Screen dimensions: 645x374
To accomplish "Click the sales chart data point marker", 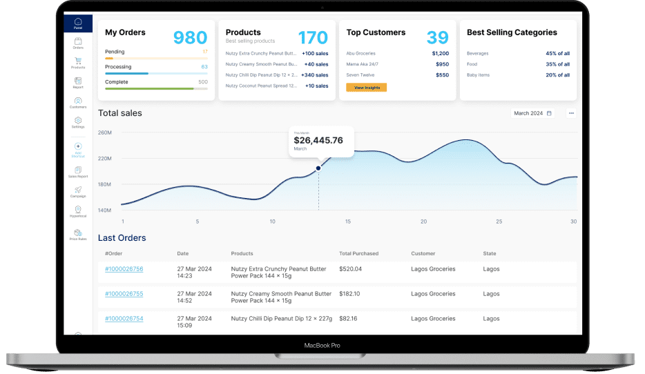I will (x=318, y=168).
